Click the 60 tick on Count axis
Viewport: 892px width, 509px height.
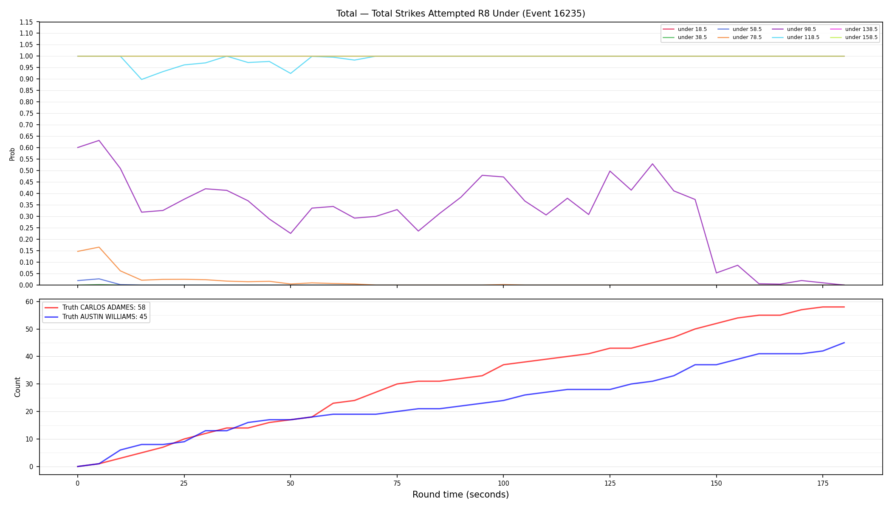[x=29, y=302]
